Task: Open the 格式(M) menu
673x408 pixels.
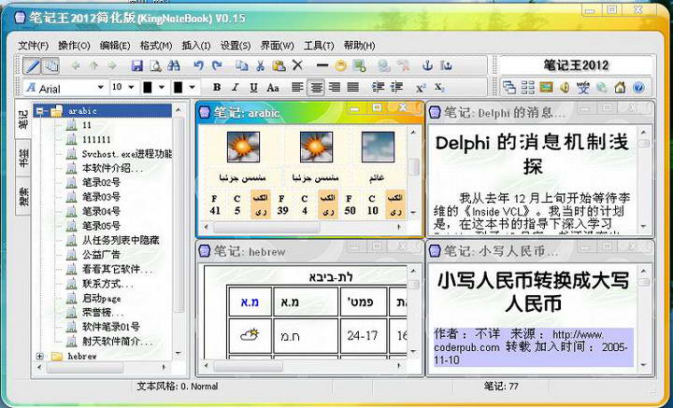Action: pos(156,46)
